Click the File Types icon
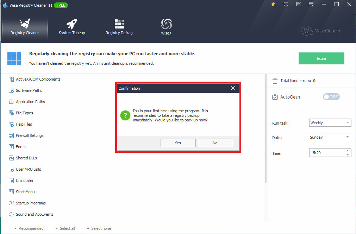Image resolution: width=356 pixels, height=234 pixels. [x=11, y=113]
